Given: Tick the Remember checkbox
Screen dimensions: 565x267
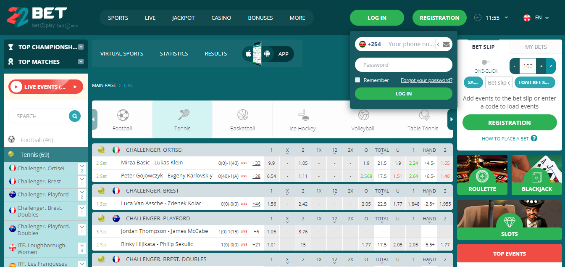Looking at the screenshot, I should click(x=357, y=80).
